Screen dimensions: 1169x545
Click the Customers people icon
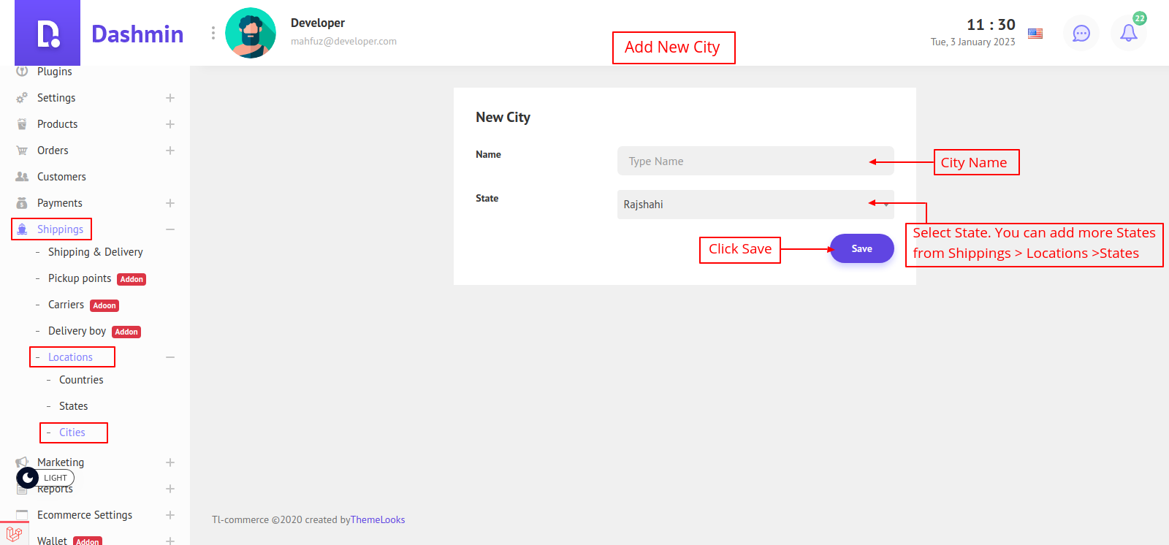pyautogui.click(x=22, y=177)
